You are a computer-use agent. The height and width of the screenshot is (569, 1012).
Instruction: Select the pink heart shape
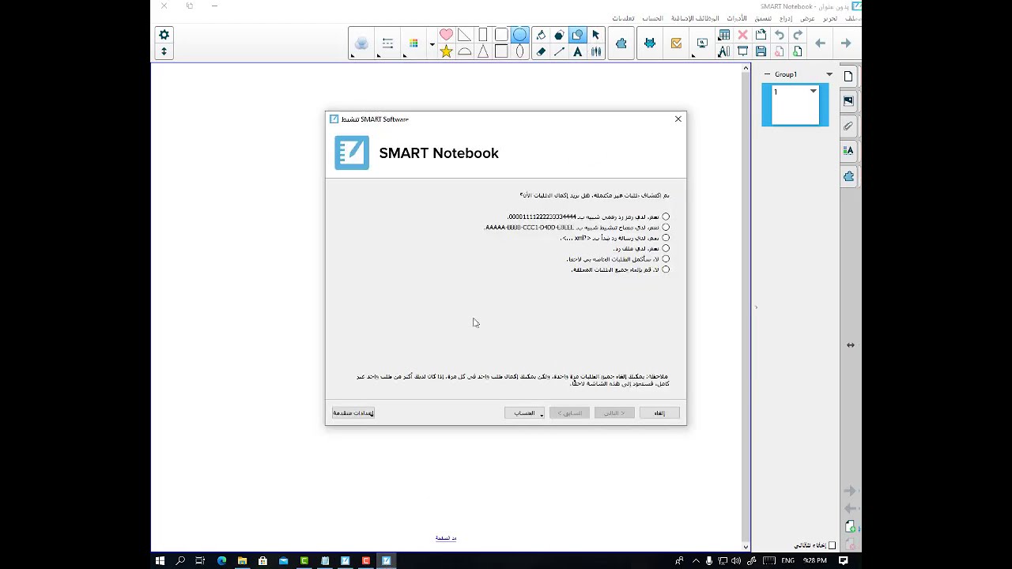click(446, 35)
